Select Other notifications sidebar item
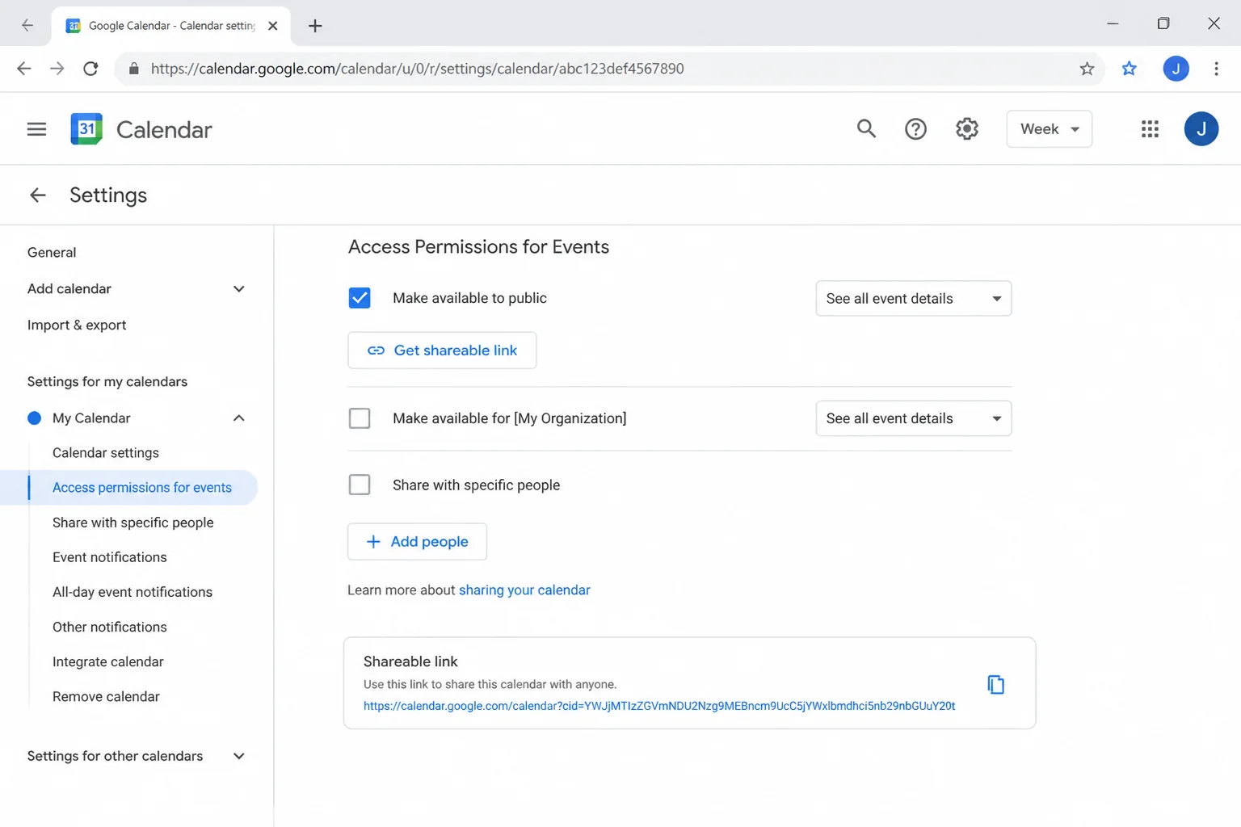Screen dimensions: 1241x827 (x=110, y=627)
